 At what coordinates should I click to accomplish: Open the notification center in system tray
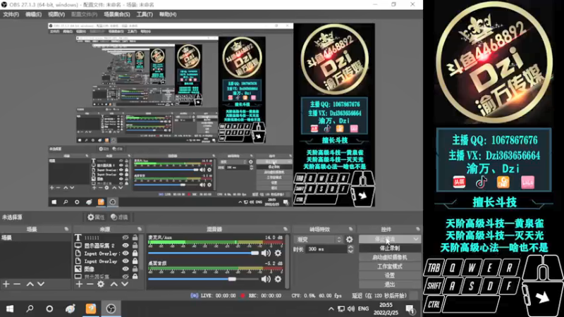pyautogui.click(x=410, y=309)
